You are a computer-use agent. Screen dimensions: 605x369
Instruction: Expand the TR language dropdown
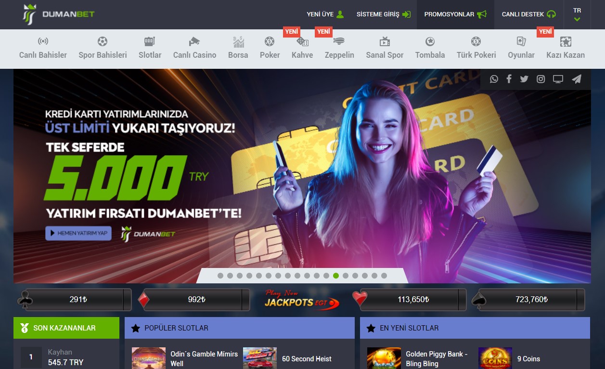577,14
